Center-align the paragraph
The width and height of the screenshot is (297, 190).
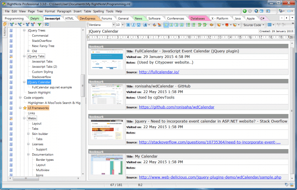pyautogui.click(x=171, y=25)
